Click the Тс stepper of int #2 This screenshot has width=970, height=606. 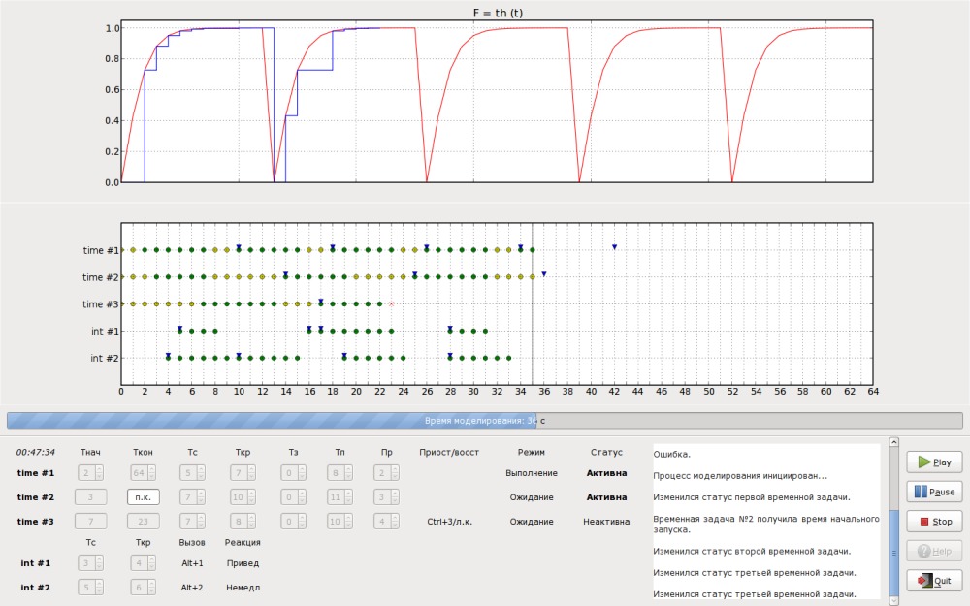click(90, 588)
